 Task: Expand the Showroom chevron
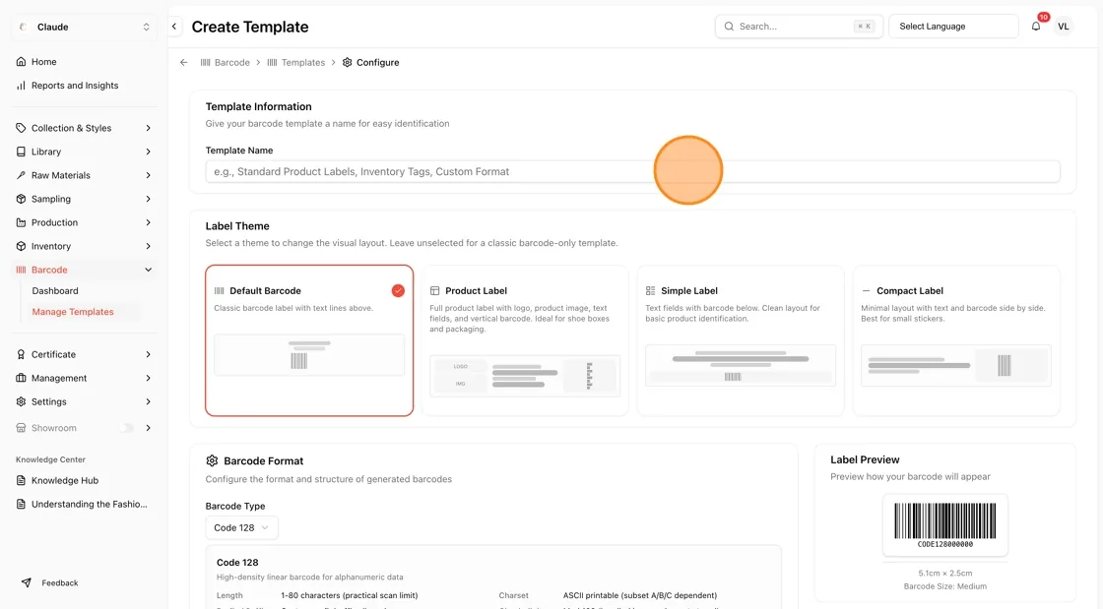point(148,428)
